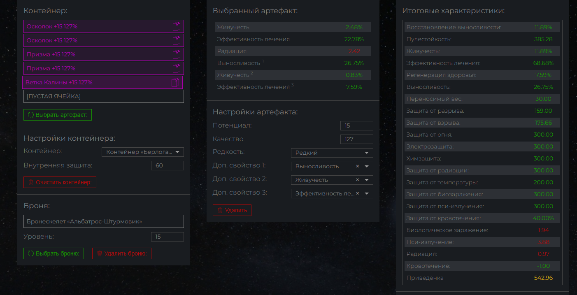Open the Контейнер «Берлога» dropdown
Image resolution: width=577 pixels, height=295 pixels.
[x=177, y=152]
